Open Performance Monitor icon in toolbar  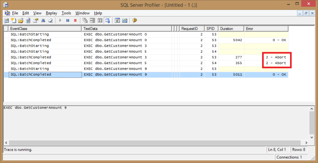[125, 21]
